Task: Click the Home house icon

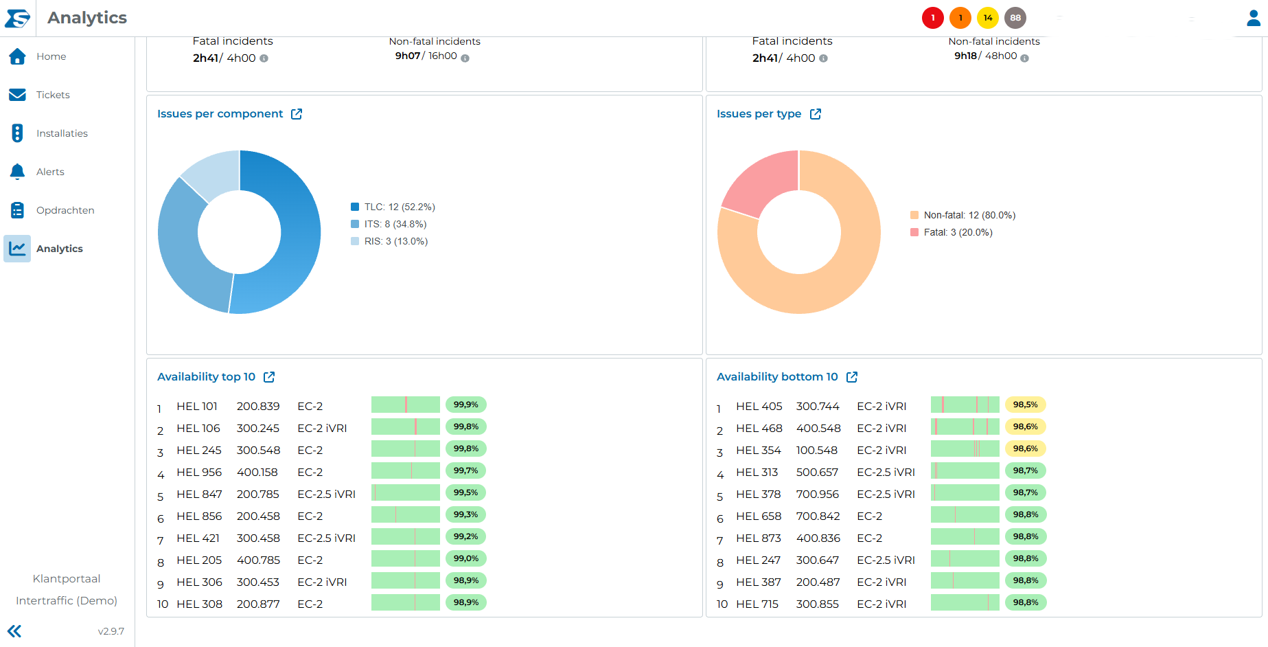Action: click(18, 56)
